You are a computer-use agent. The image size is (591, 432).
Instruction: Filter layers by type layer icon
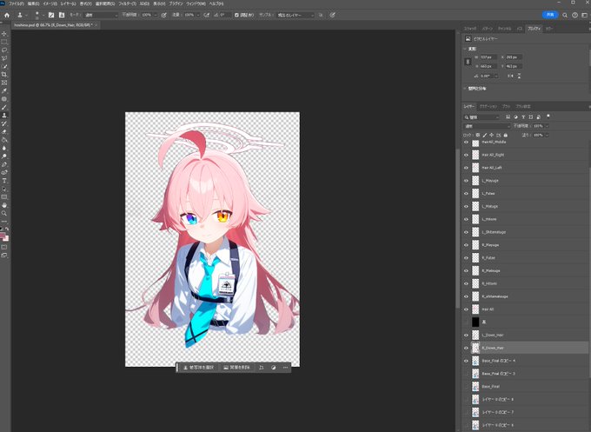point(523,116)
